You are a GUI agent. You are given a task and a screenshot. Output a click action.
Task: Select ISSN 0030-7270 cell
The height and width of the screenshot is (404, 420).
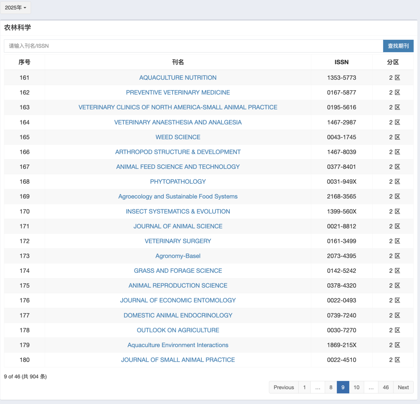(341, 330)
